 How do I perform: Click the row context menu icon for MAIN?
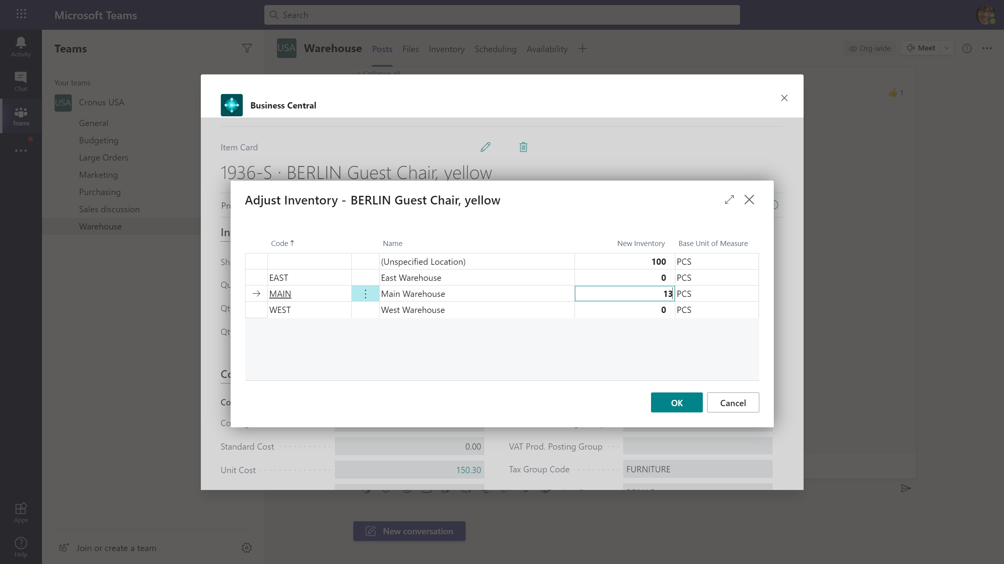pyautogui.click(x=365, y=293)
